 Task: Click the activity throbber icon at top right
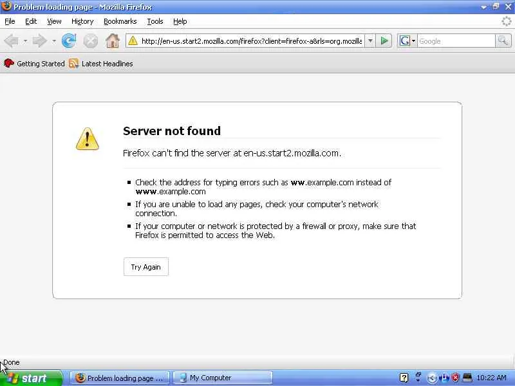pyautogui.click(x=507, y=21)
